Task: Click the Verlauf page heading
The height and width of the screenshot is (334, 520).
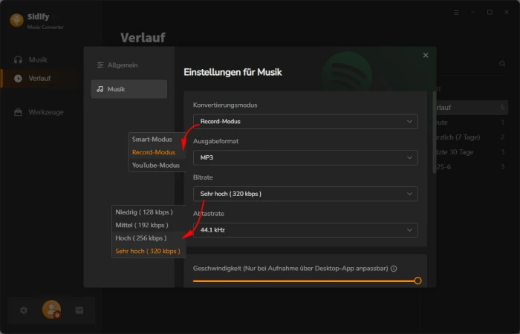Action: click(143, 37)
